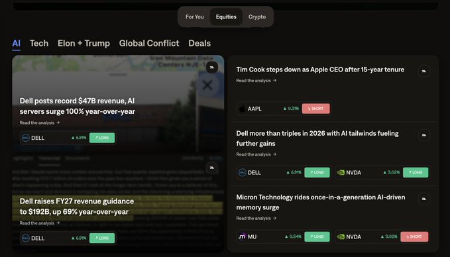Click NVDA SHORT button under Micron story
450x257 pixels.
pyautogui.click(x=414, y=236)
